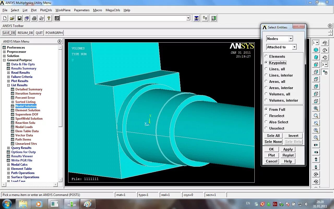The width and height of the screenshot is (334, 209).
Task: Collapse the General Postproc tree node
Action: 4,60
